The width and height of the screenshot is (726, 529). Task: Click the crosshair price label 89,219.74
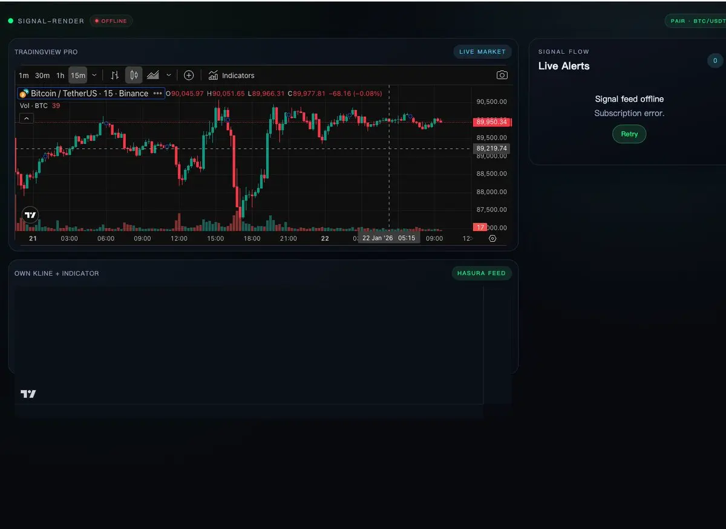[491, 149]
